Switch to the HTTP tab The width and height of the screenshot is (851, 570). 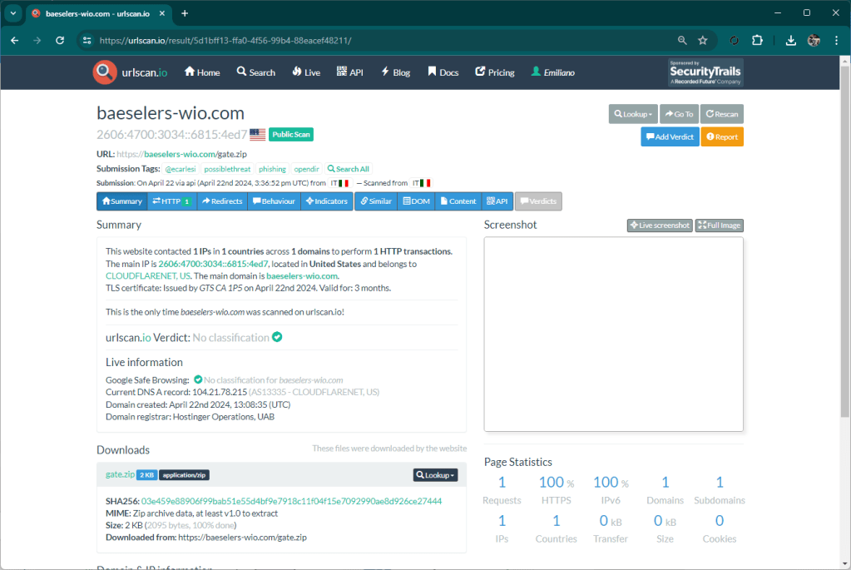171,201
